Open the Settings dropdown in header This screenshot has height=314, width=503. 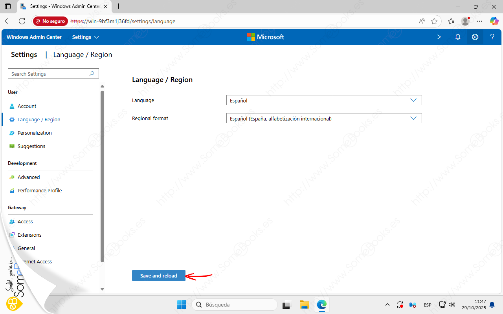coord(85,37)
